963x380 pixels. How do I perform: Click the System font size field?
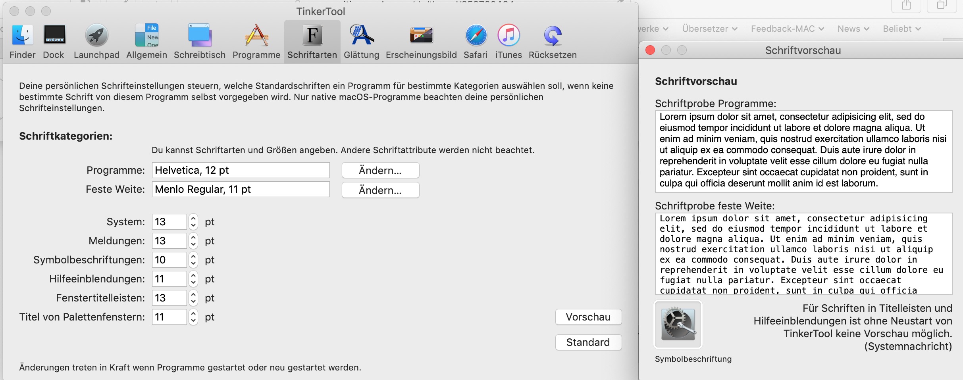tap(169, 222)
